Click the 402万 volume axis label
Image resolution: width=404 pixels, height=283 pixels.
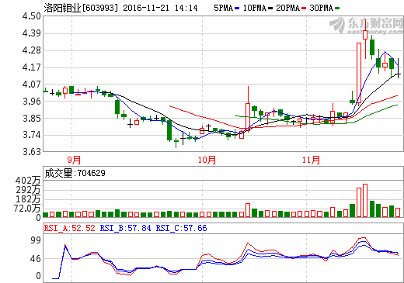pyautogui.click(x=28, y=181)
